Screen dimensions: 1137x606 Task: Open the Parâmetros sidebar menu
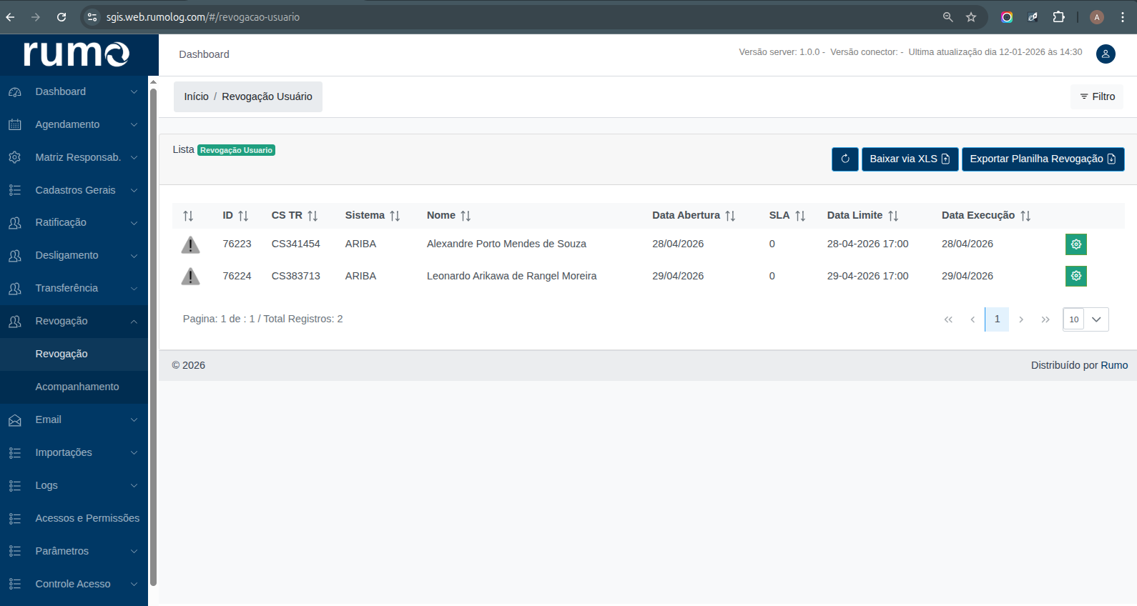[74, 552]
